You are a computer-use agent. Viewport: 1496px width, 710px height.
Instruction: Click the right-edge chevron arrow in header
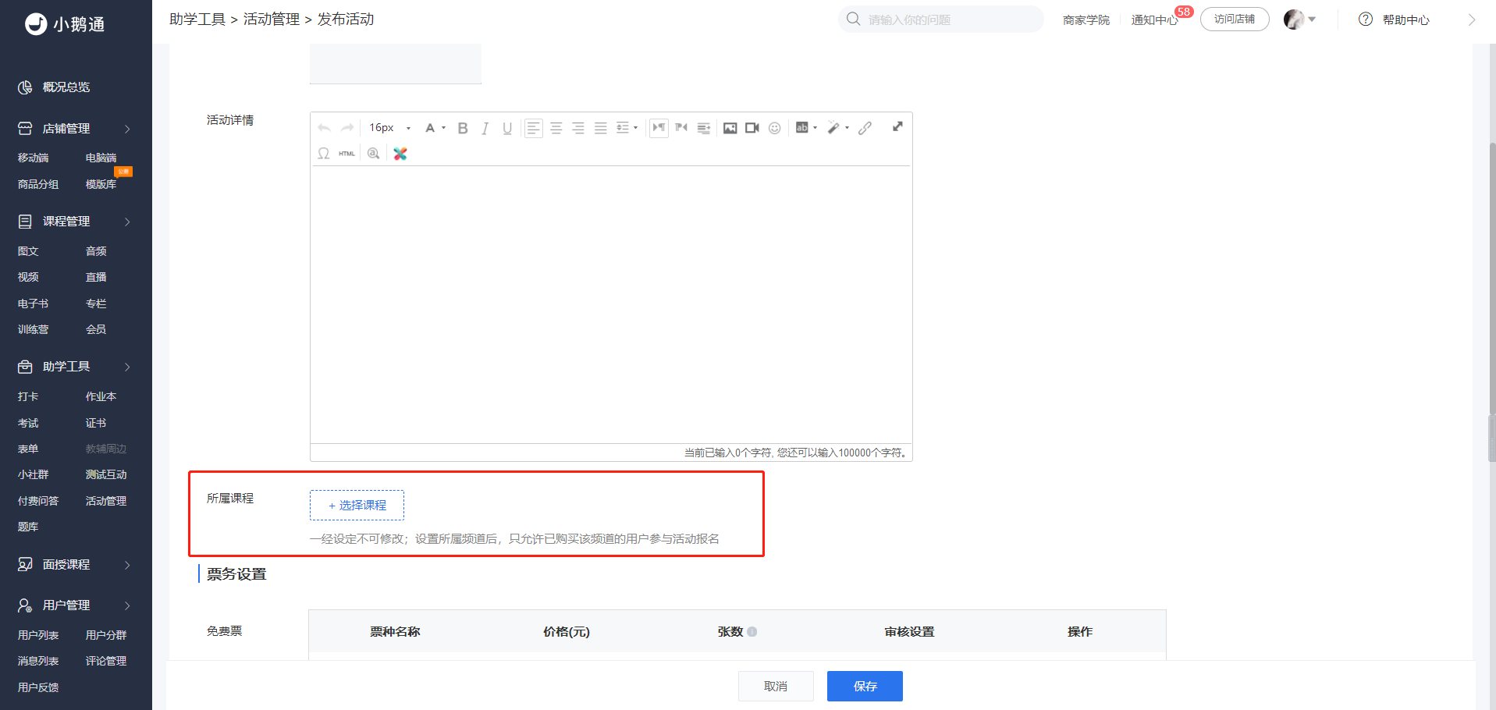pyautogui.click(x=1472, y=20)
